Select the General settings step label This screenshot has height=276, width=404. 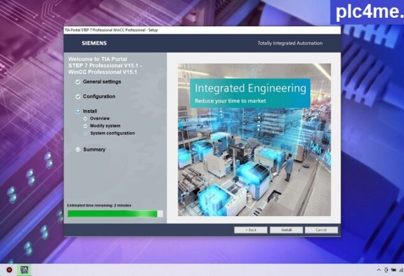pos(101,82)
